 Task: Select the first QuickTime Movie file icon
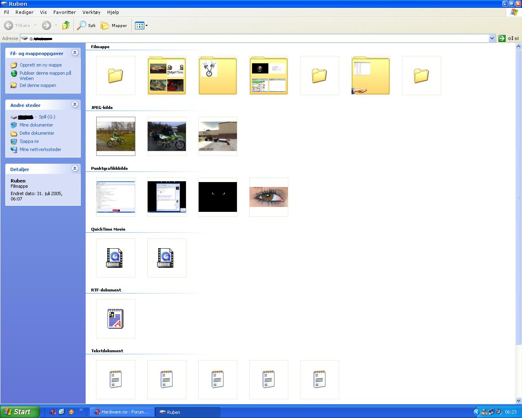(115, 258)
